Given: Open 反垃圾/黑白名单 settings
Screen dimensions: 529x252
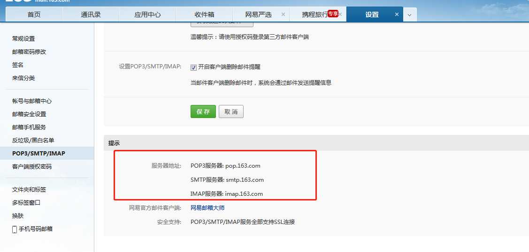Looking at the screenshot, I should tap(33, 141).
